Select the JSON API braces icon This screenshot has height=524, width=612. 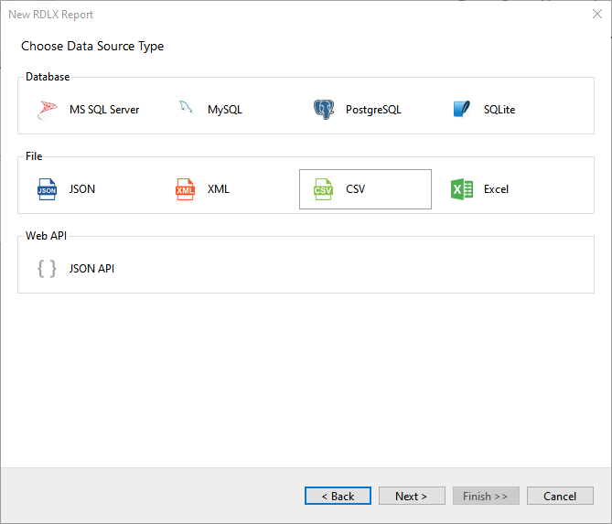click(x=47, y=269)
